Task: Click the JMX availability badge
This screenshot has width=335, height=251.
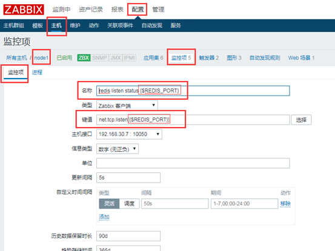Action: (x=116, y=58)
